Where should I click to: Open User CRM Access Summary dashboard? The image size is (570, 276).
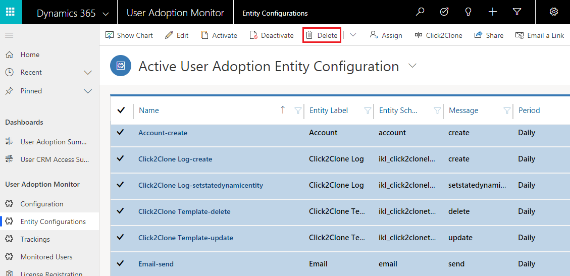[x=49, y=159]
